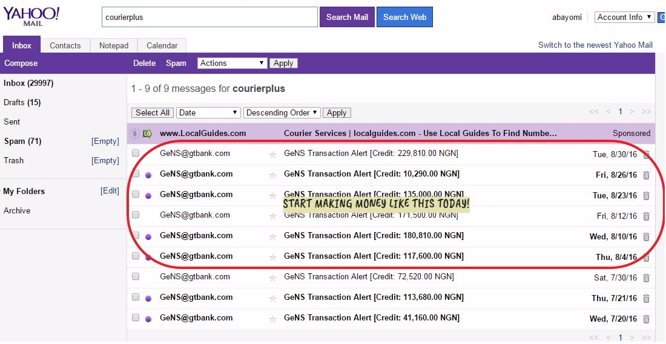The width and height of the screenshot is (666, 344).
Task: Click unread dot on 113,680.00 NGN alert
Action: 148,298
